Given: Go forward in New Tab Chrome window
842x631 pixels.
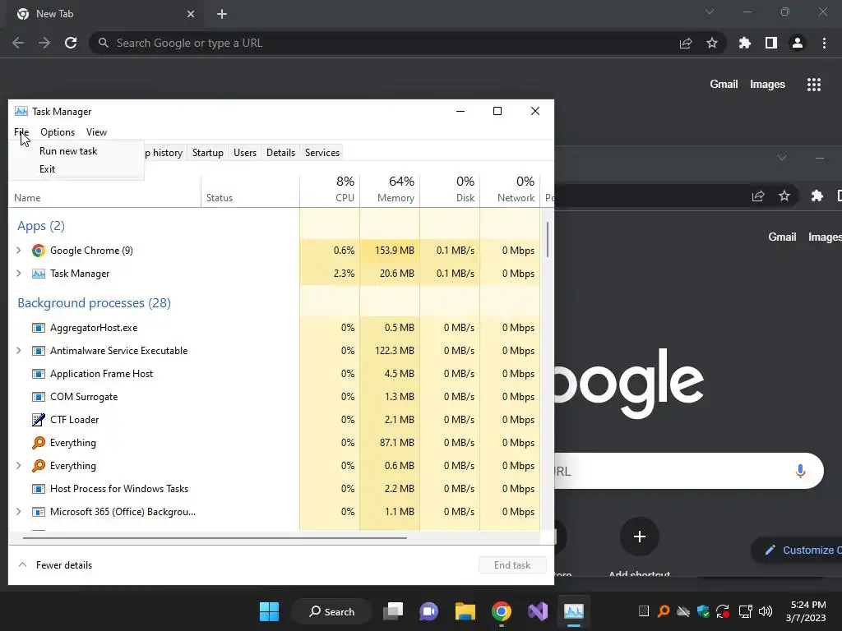Looking at the screenshot, I should tap(44, 43).
